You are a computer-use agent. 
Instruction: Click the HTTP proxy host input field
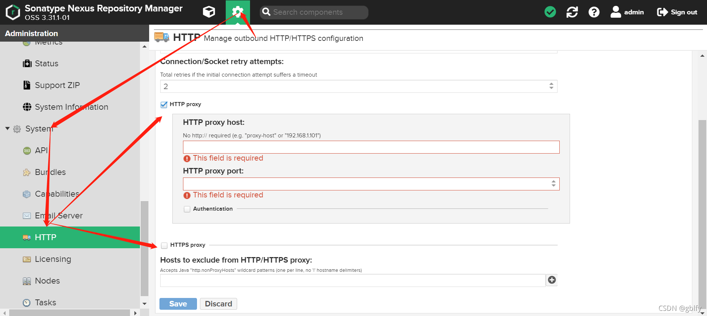[371, 147]
